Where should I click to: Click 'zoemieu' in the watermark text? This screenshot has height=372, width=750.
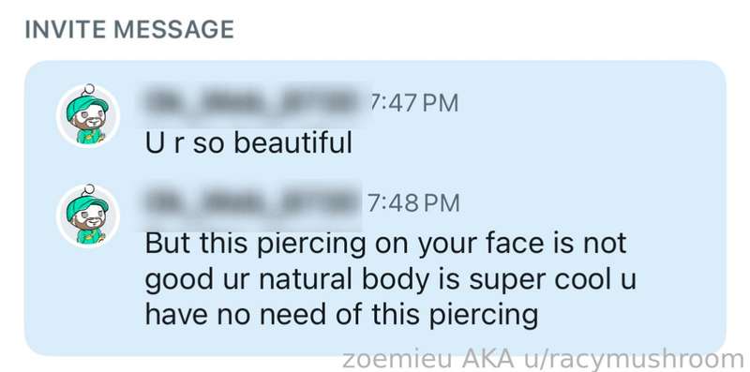click(x=399, y=359)
